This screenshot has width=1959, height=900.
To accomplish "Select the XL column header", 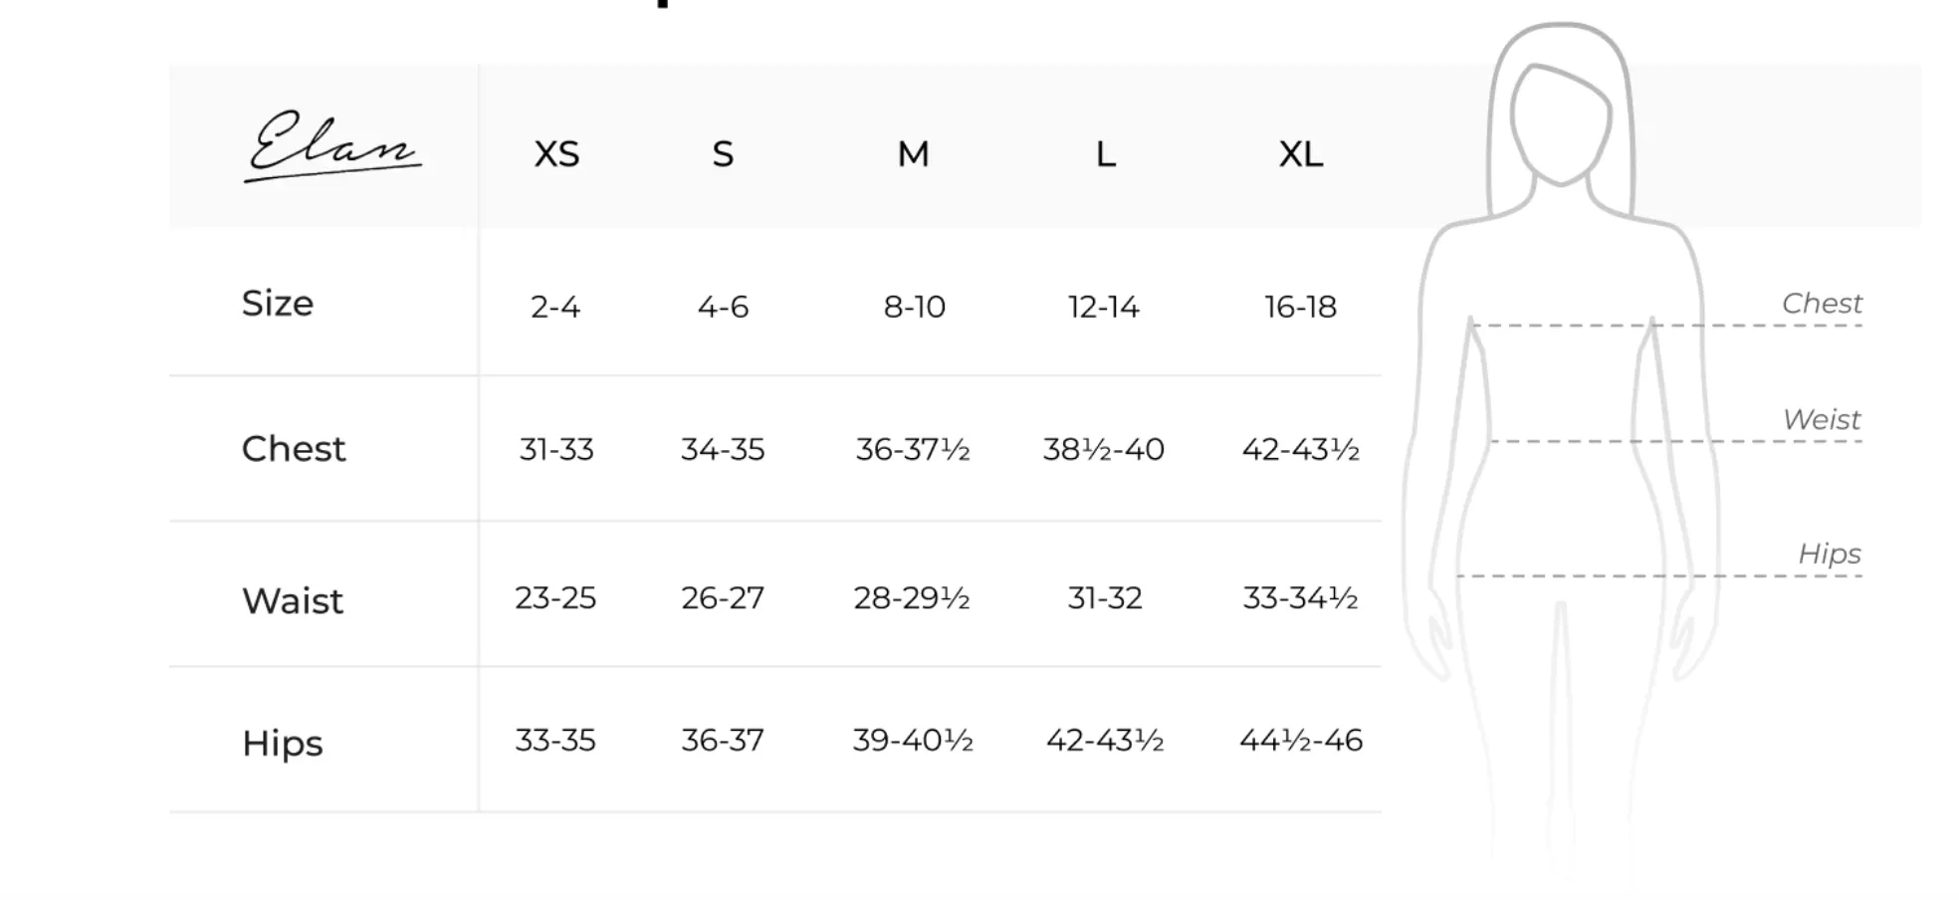I will click(x=1301, y=154).
